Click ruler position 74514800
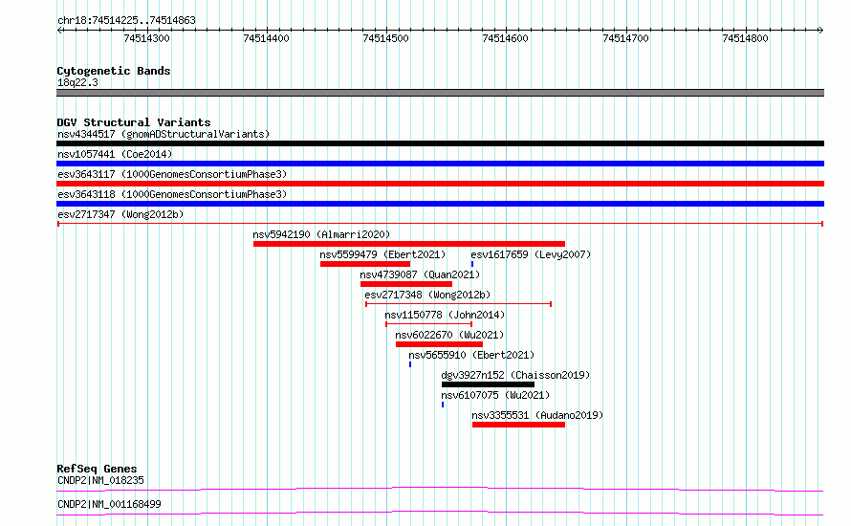The width and height of the screenshot is (851, 526). (x=745, y=38)
